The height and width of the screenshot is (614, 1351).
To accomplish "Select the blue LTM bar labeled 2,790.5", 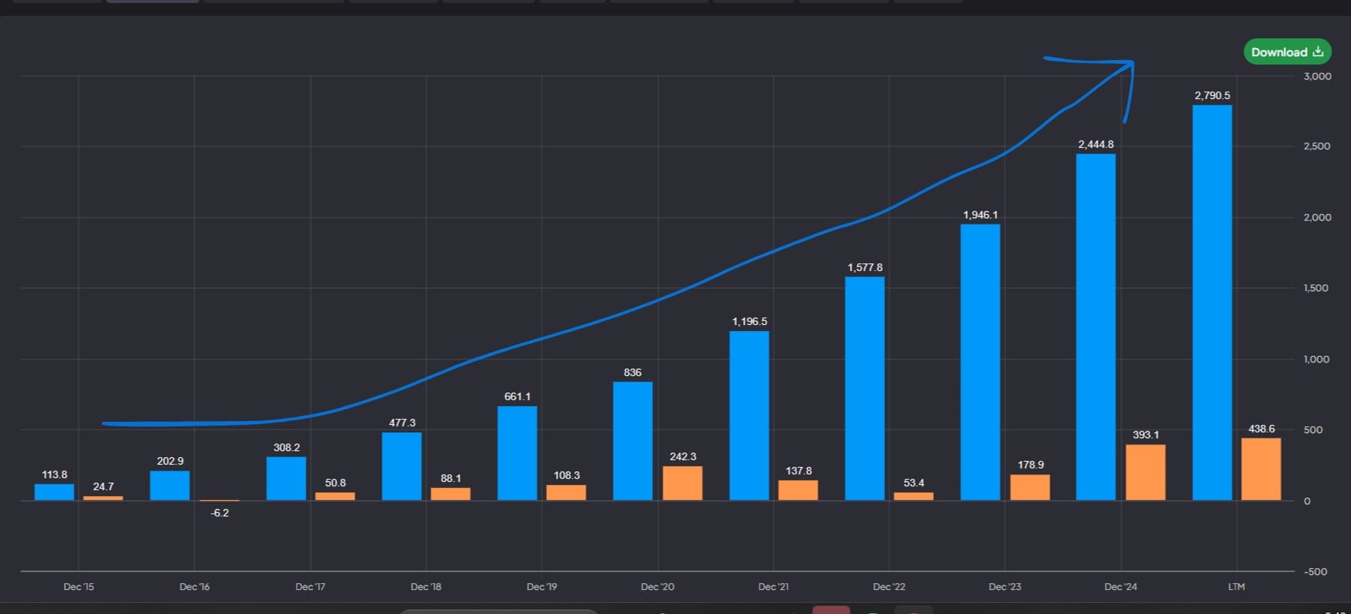I will click(1212, 302).
